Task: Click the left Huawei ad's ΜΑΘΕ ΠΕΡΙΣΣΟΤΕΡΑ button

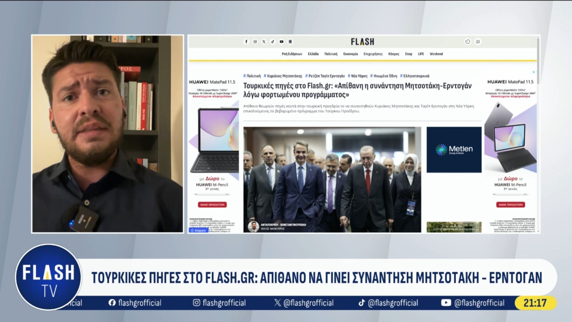Action: pos(212,205)
